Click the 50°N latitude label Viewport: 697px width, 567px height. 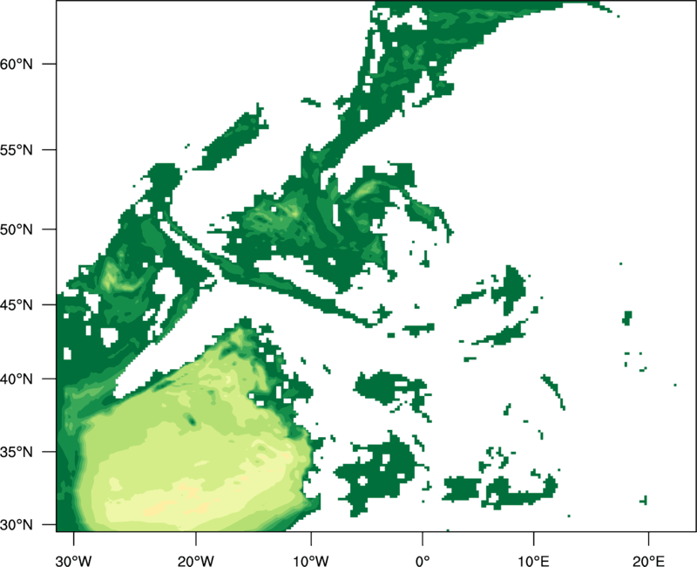tap(17, 229)
